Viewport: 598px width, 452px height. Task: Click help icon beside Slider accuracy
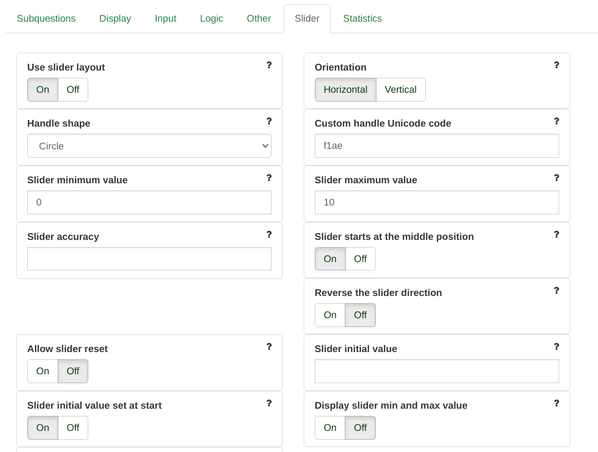pyautogui.click(x=269, y=234)
